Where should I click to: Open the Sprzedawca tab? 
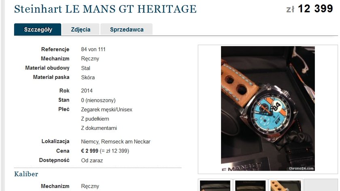click(127, 30)
